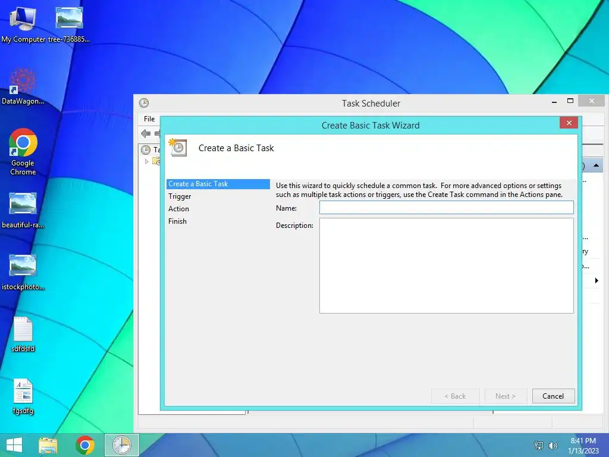Select the beautiful-ra image desktop icon
609x457 pixels.
[x=23, y=210]
